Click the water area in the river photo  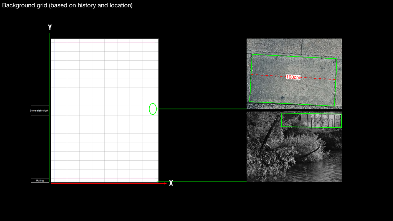(x=322, y=169)
